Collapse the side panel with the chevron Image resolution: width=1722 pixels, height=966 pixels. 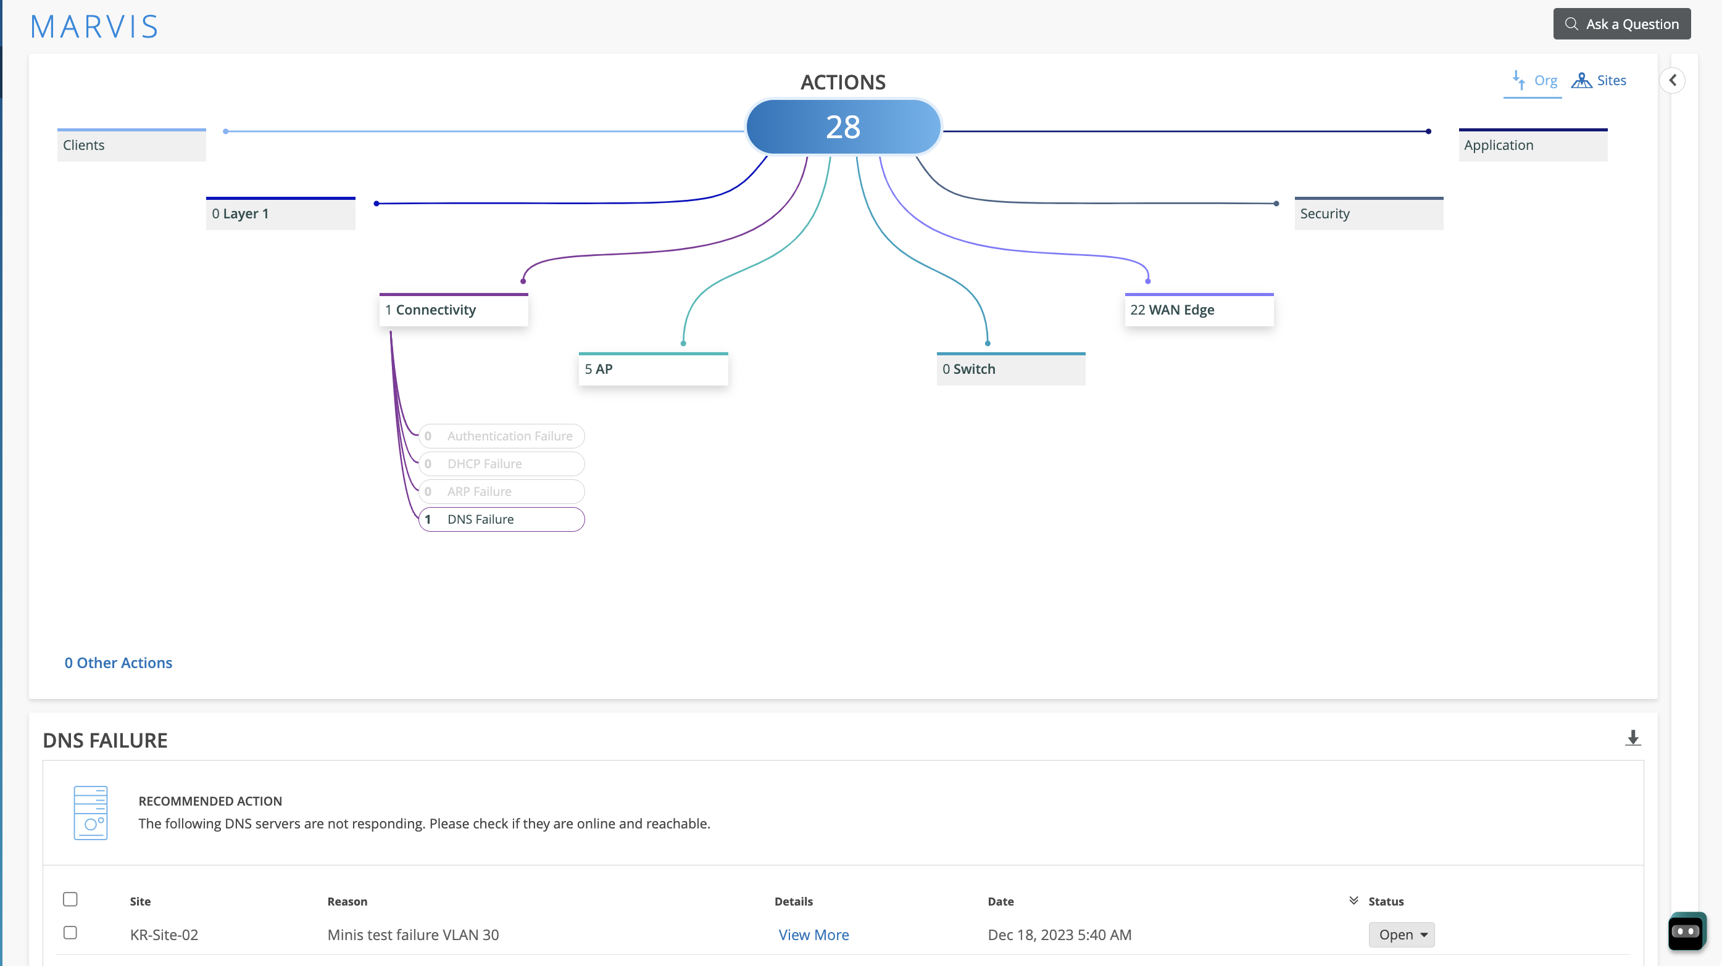click(x=1673, y=80)
